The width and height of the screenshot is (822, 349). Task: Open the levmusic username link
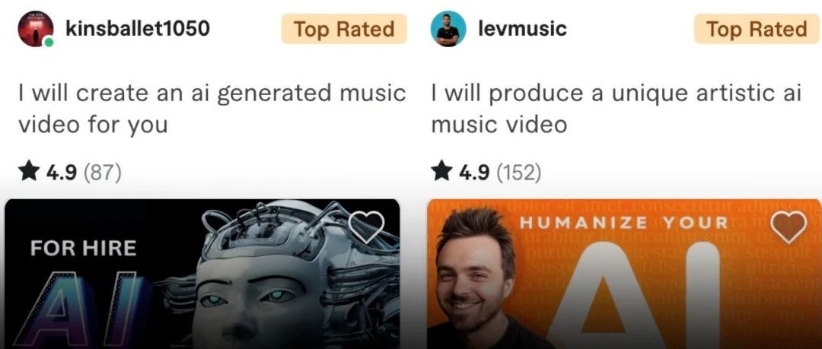pyautogui.click(x=522, y=28)
